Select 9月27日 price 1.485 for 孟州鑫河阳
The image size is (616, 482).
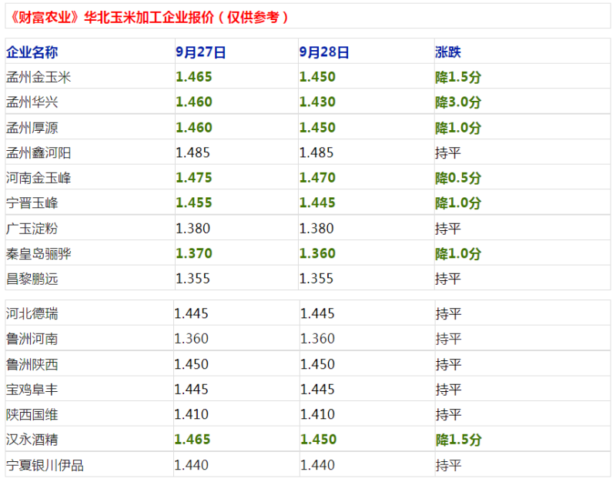click(193, 152)
